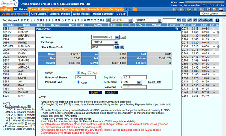Click the wrench settings icon in top toolbar
Viewport: 226px width, 136px height.
[x=189, y=9]
